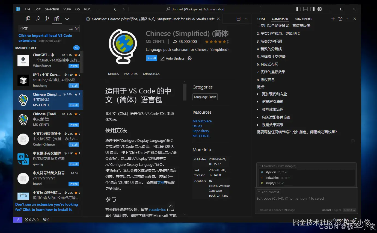Open the AI panel more options ellipsis

pos(347,19)
